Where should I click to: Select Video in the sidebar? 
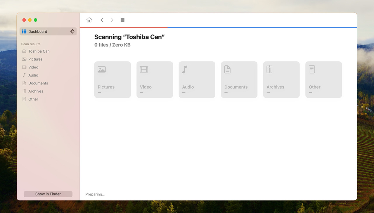coord(33,67)
